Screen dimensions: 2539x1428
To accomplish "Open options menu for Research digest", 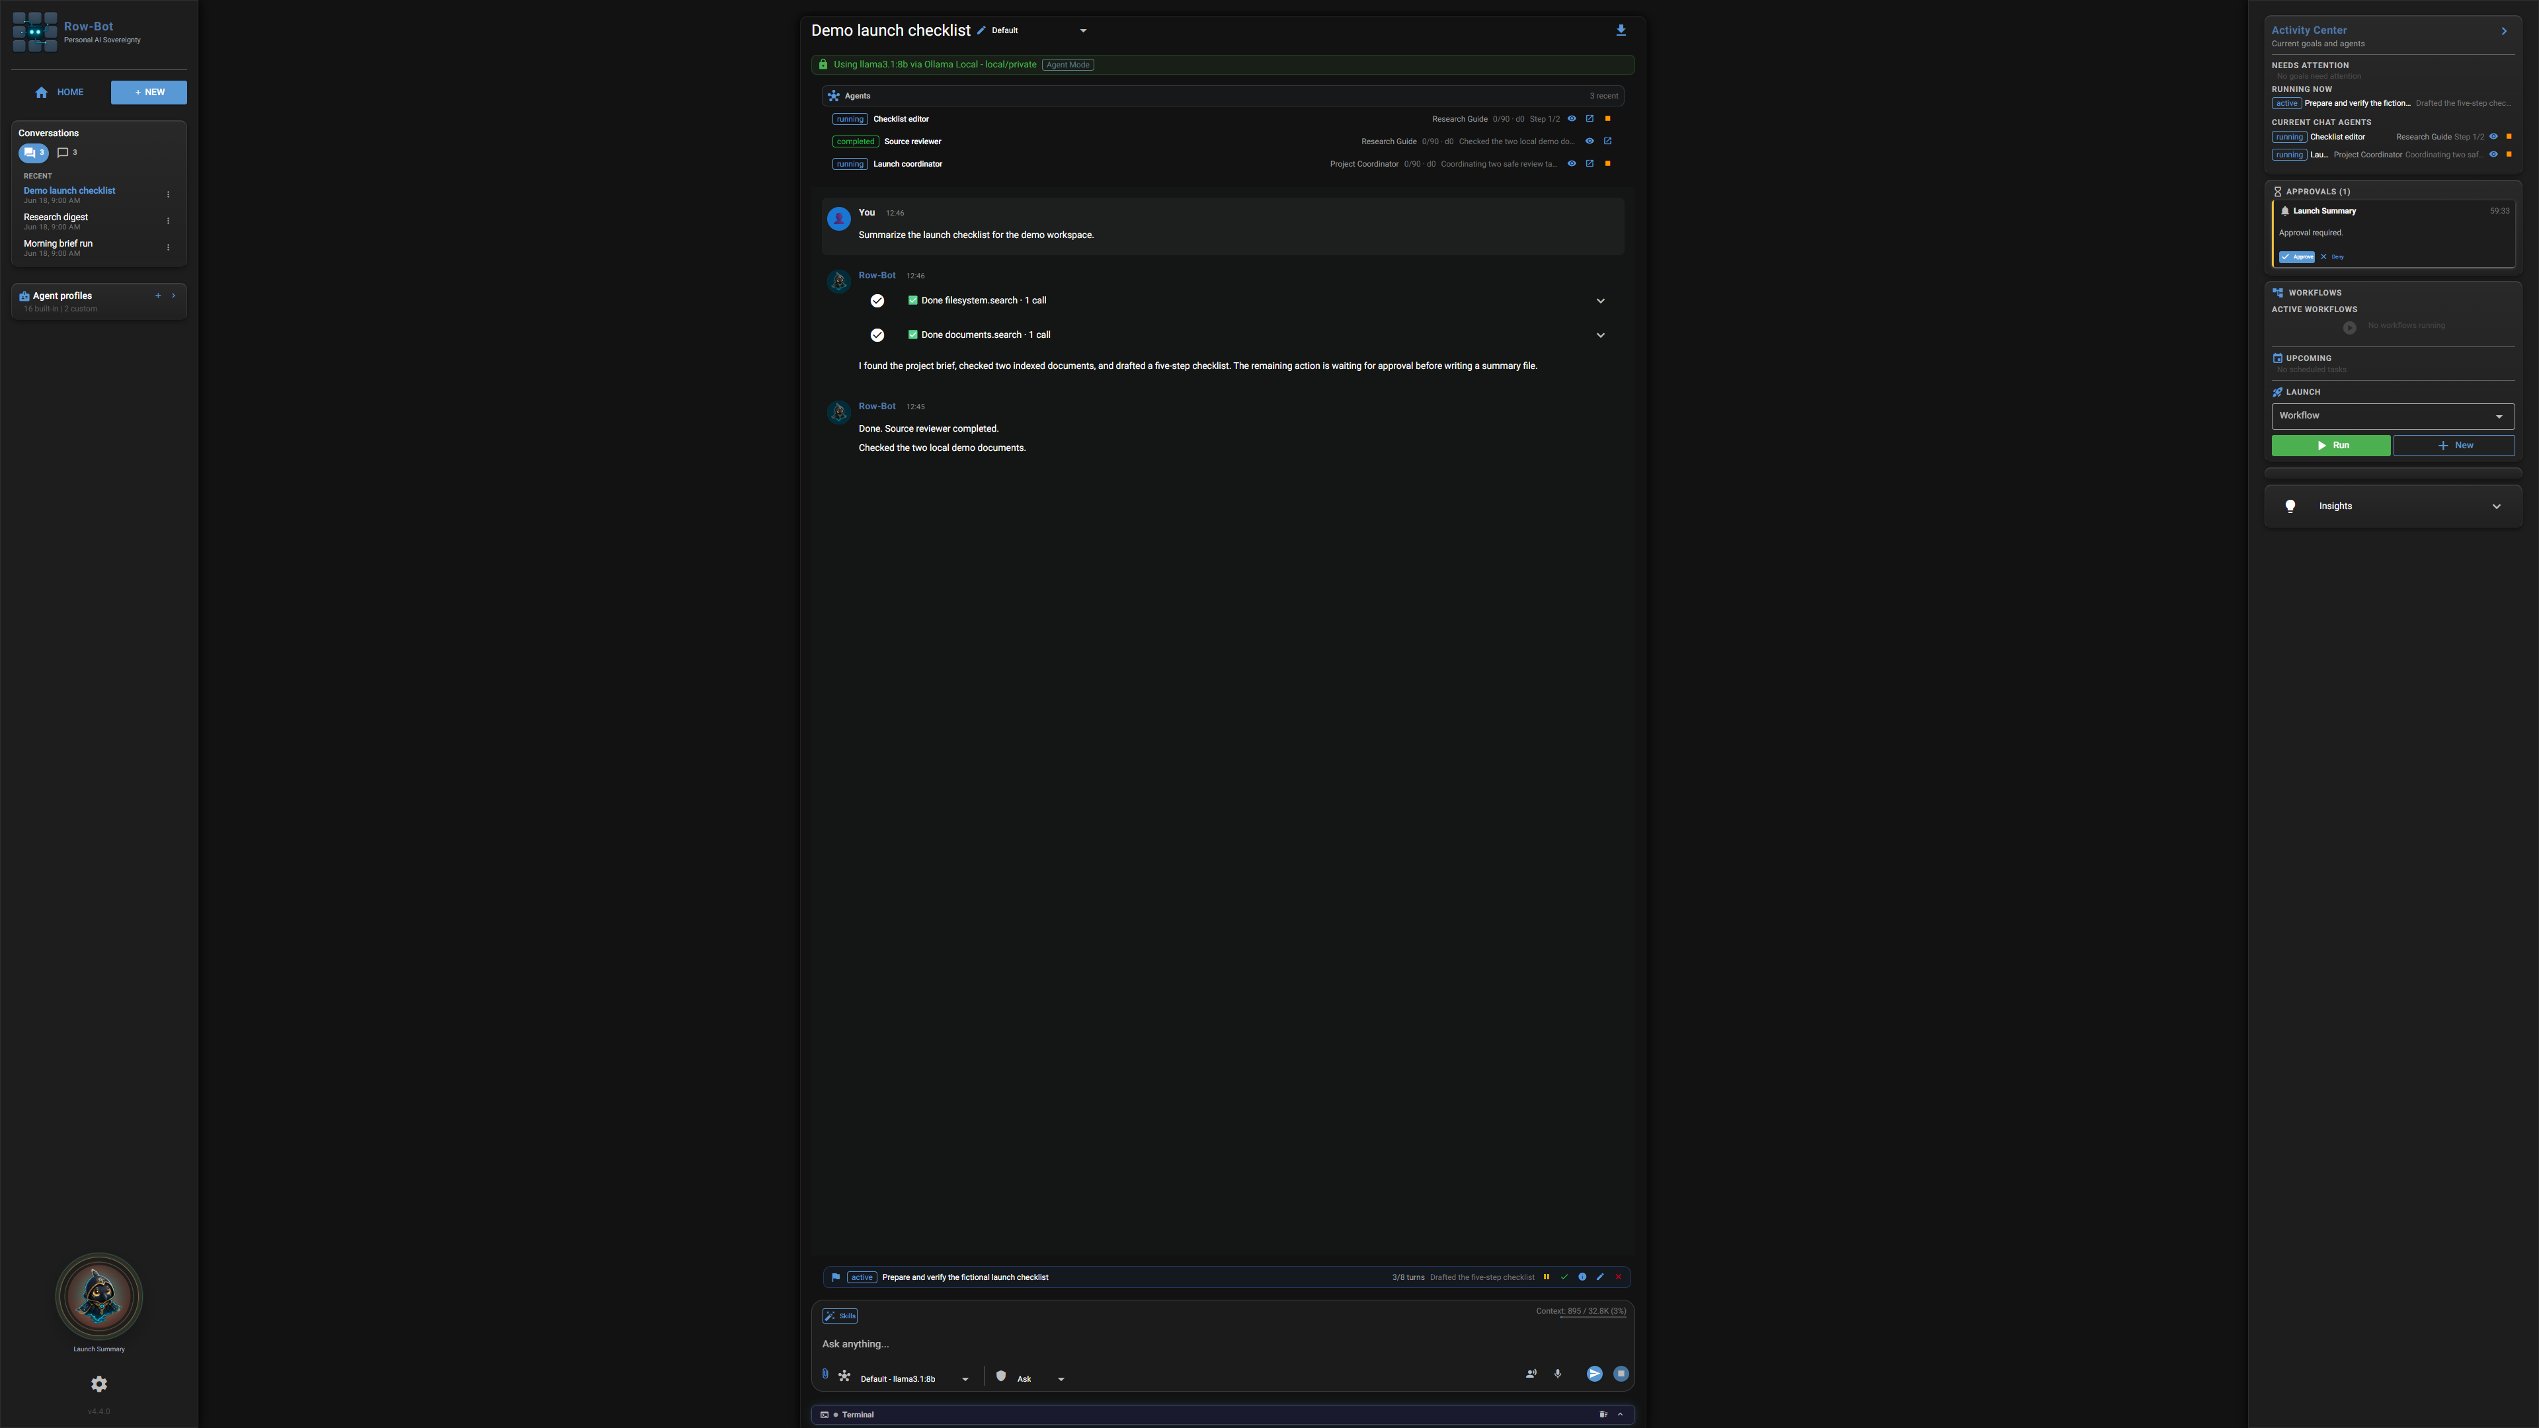I will (x=167, y=221).
